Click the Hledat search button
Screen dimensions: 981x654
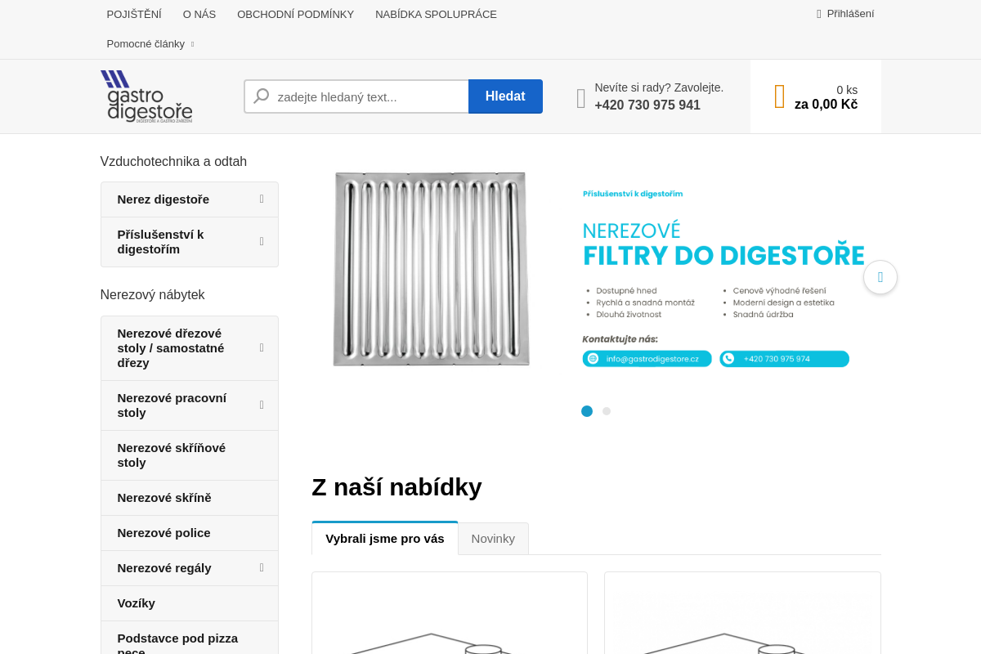[505, 96]
